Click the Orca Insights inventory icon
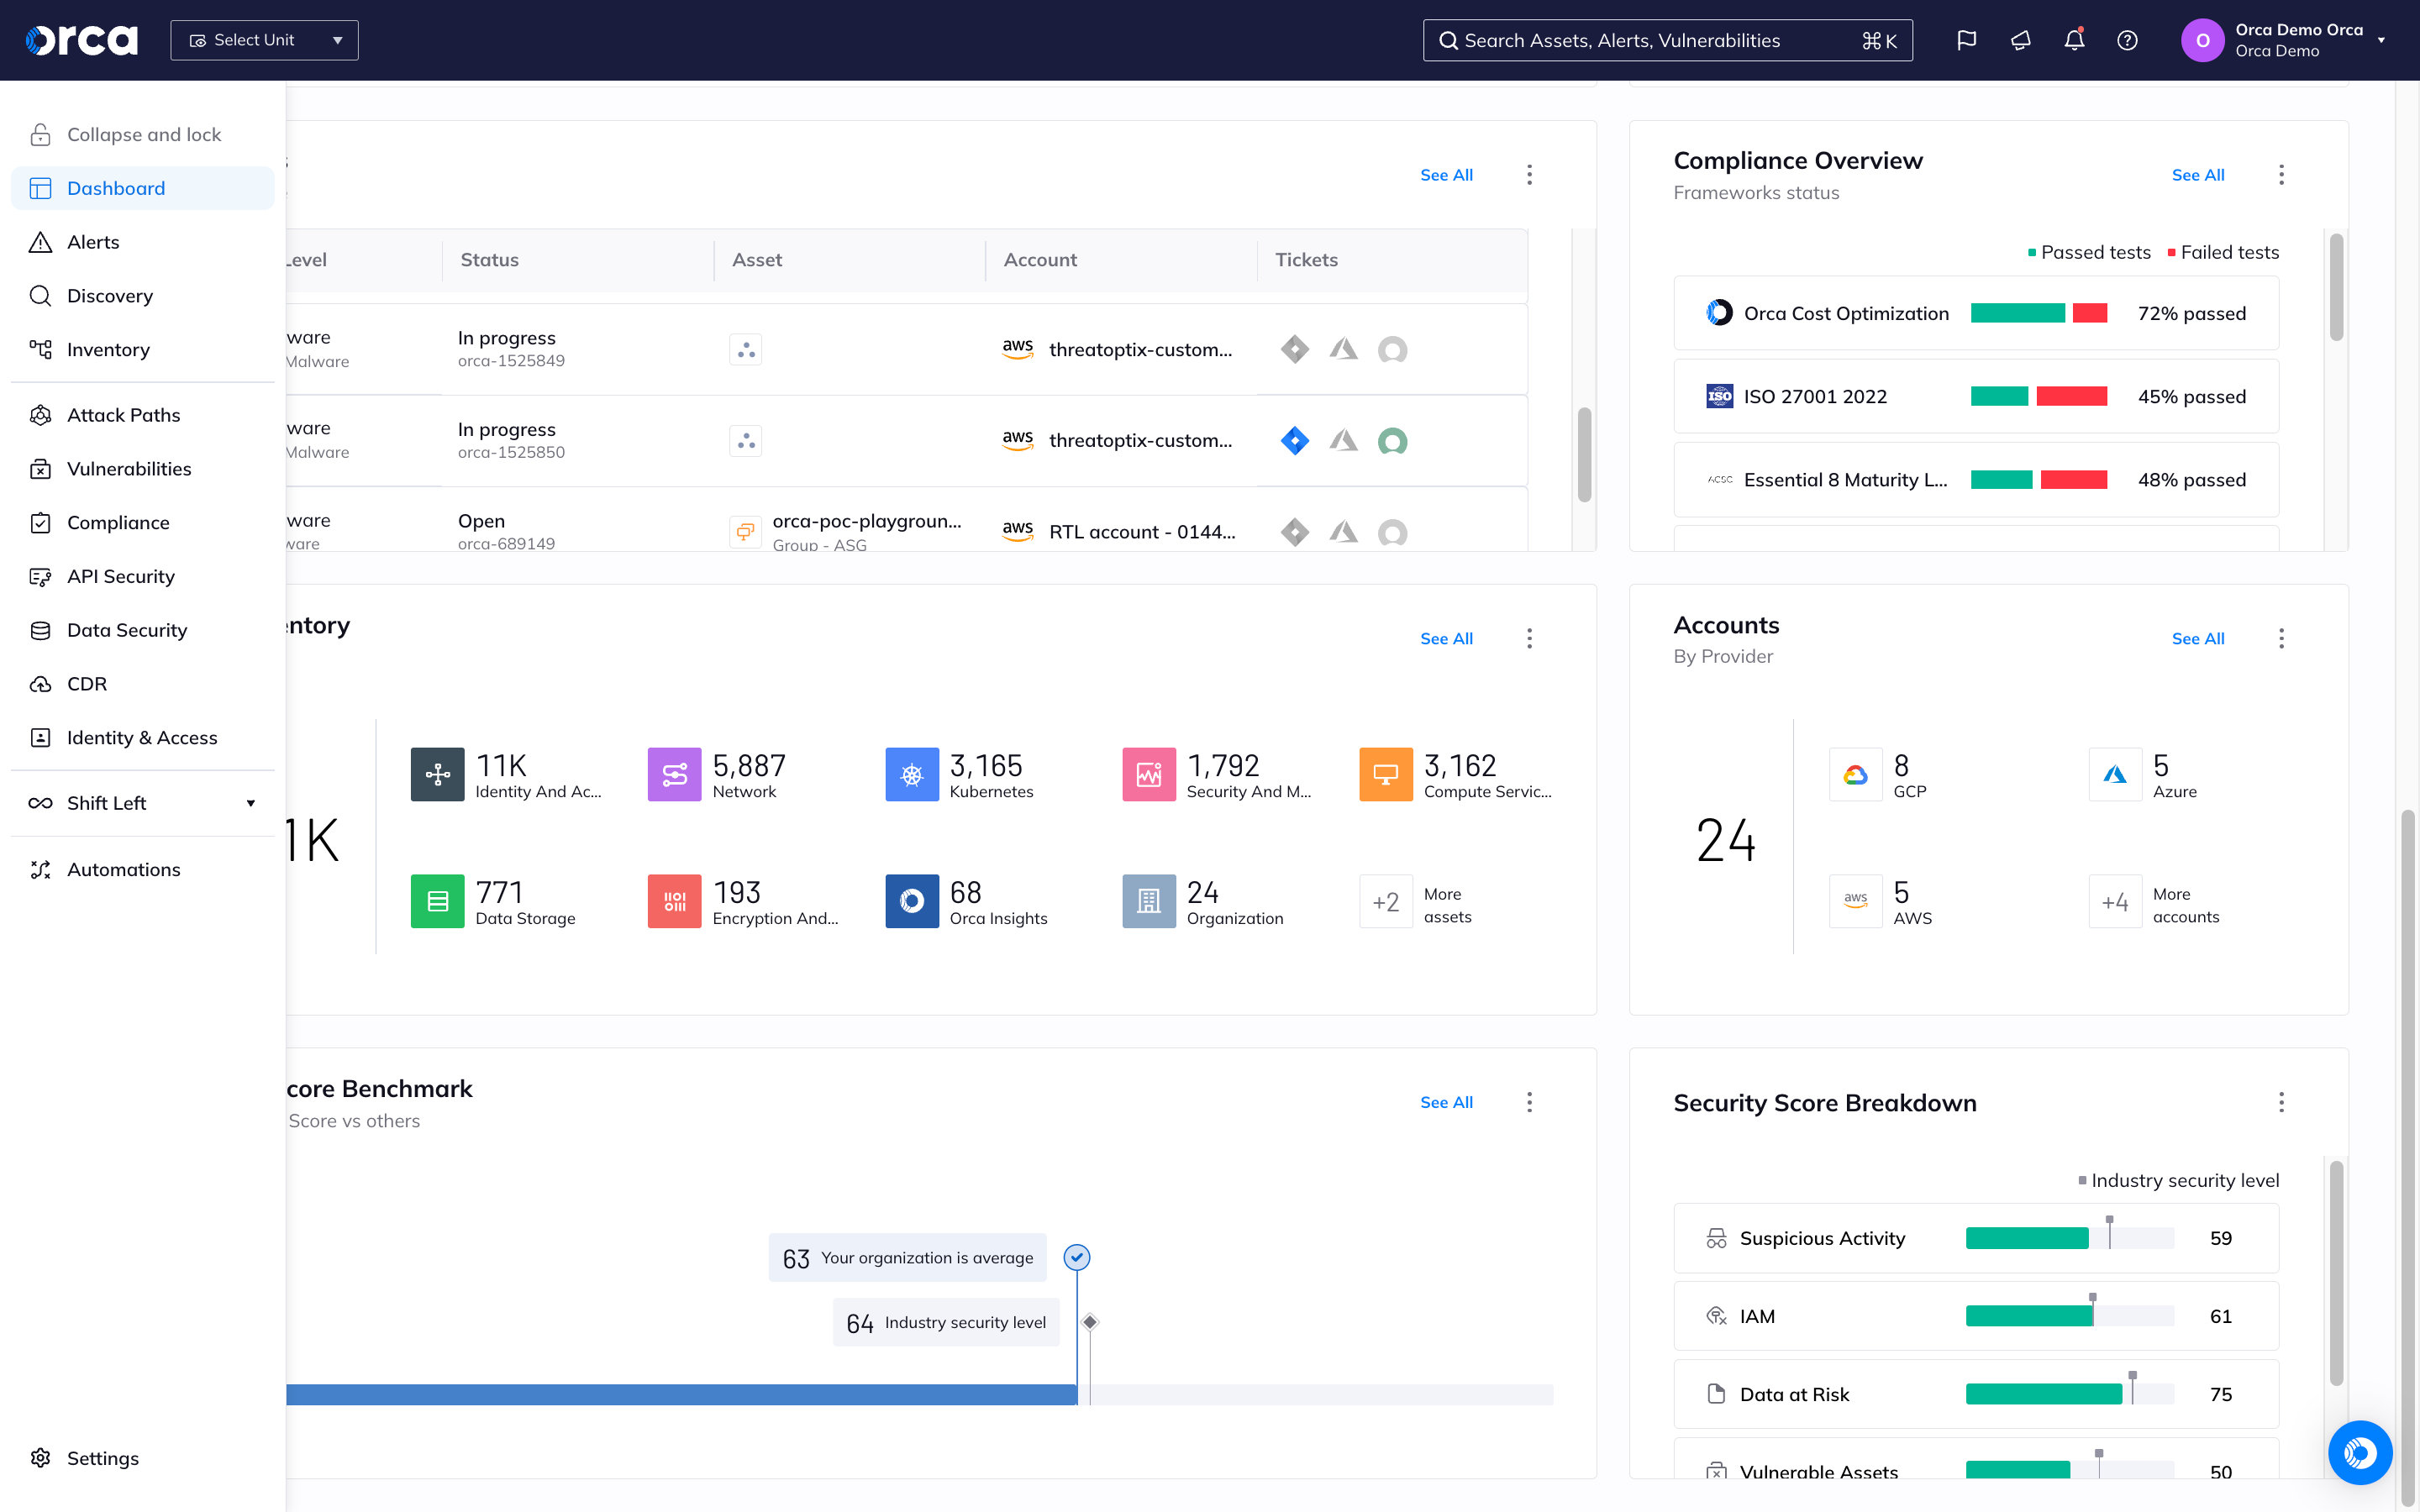Screen dimensions: 2420x1512 pos(912,901)
